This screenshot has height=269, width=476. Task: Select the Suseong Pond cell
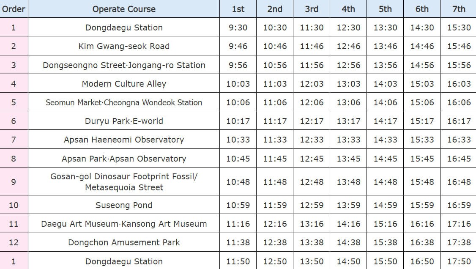[124, 205]
